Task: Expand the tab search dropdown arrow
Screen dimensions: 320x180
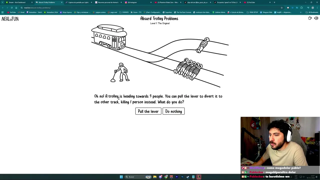Action: tap(2, 2)
